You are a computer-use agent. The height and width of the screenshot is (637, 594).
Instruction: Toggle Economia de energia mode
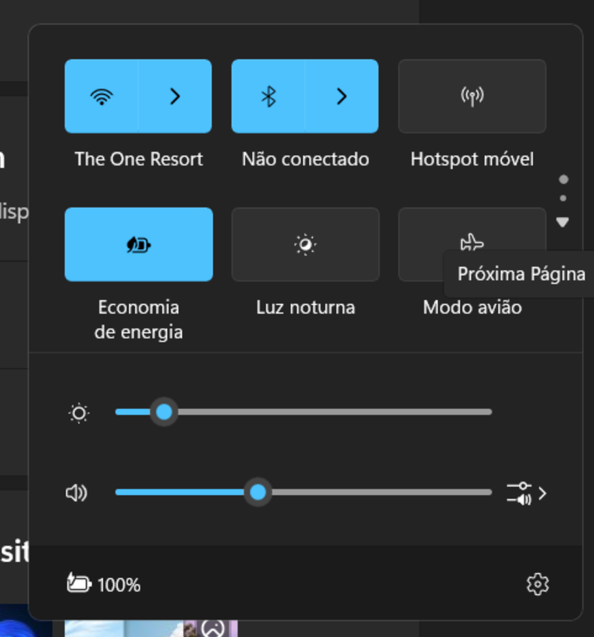point(139,244)
